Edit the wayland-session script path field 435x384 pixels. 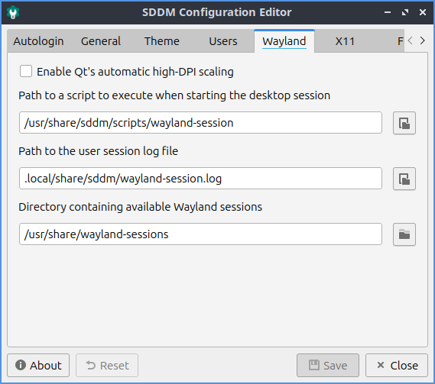200,123
